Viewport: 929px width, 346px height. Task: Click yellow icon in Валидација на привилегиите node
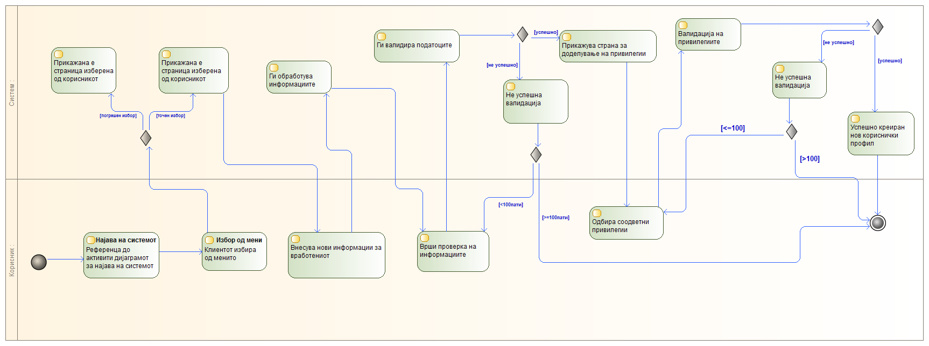(x=683, y=25)
